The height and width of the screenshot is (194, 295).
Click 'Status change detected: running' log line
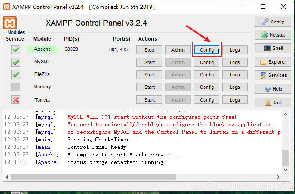(115, 162)
